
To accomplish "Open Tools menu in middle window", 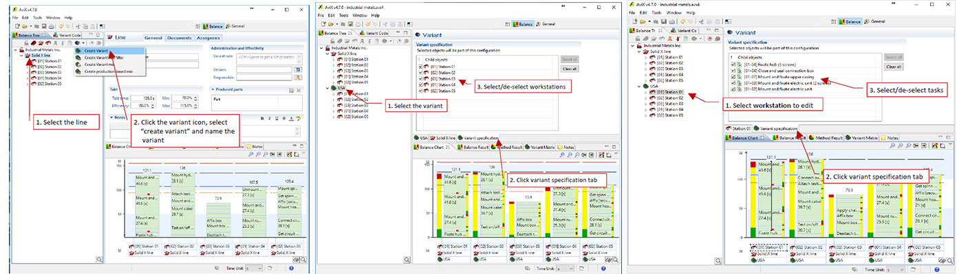I will [343, 15].
